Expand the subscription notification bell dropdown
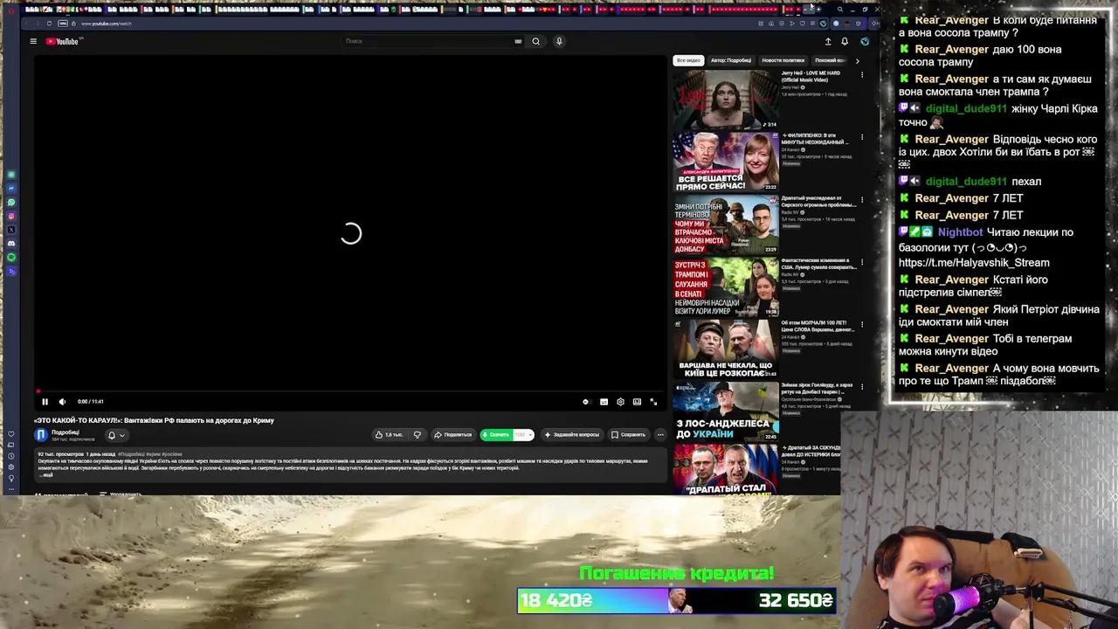 116,435
